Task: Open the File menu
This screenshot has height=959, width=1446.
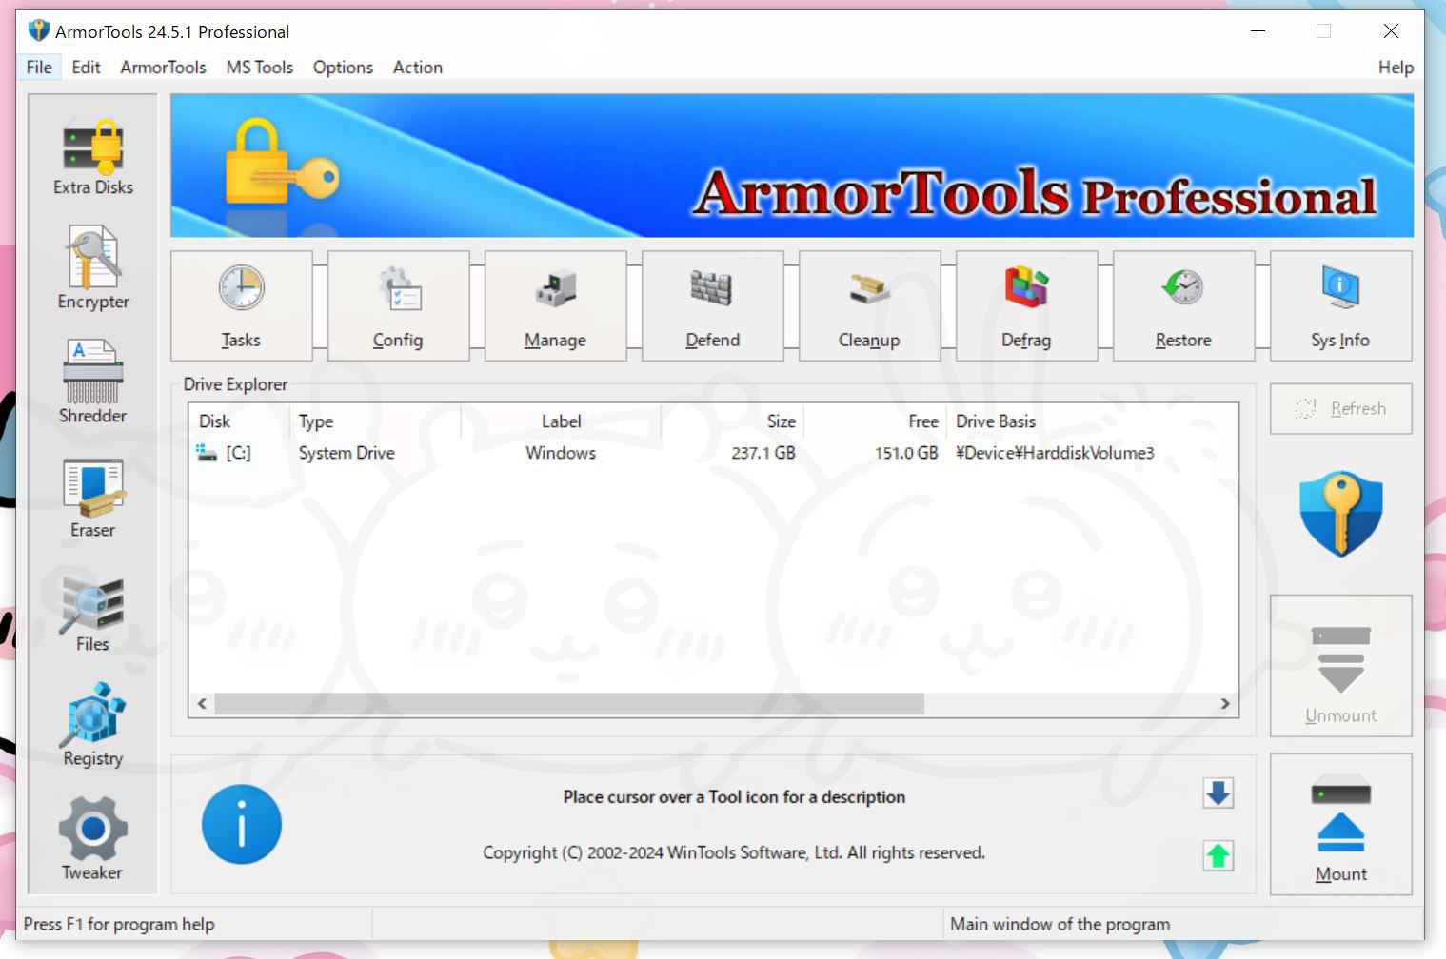Action: coord(39,68)
